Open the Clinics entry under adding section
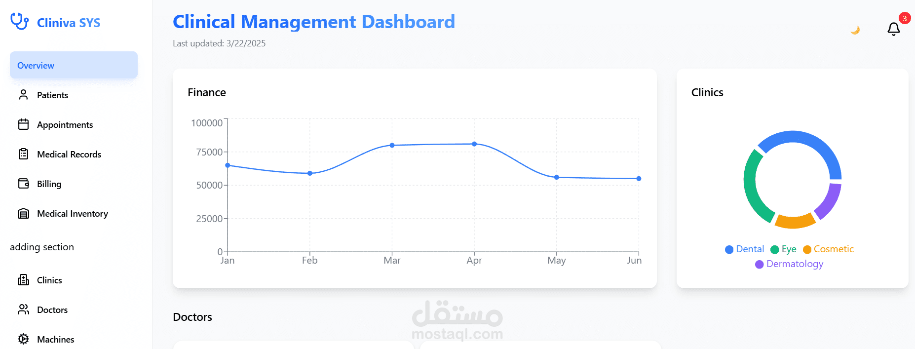This screenshot has width=915, height=349. click(x=49, y=280)
